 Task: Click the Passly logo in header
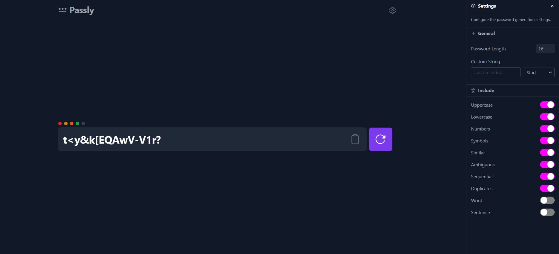[76, 10]
